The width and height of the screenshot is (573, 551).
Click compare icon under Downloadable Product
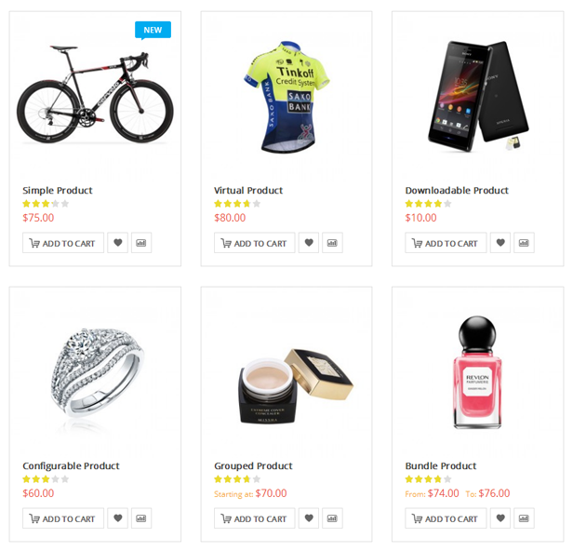pyautogui.click(x=524, y=243)
